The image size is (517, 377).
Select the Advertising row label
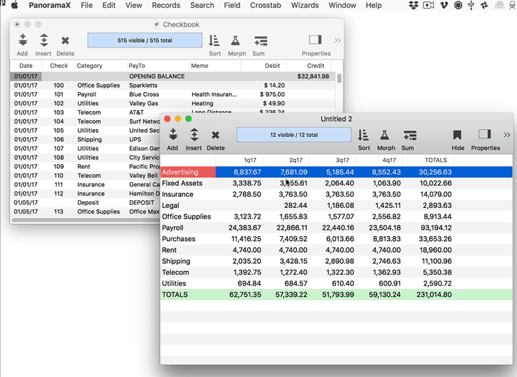180,172
